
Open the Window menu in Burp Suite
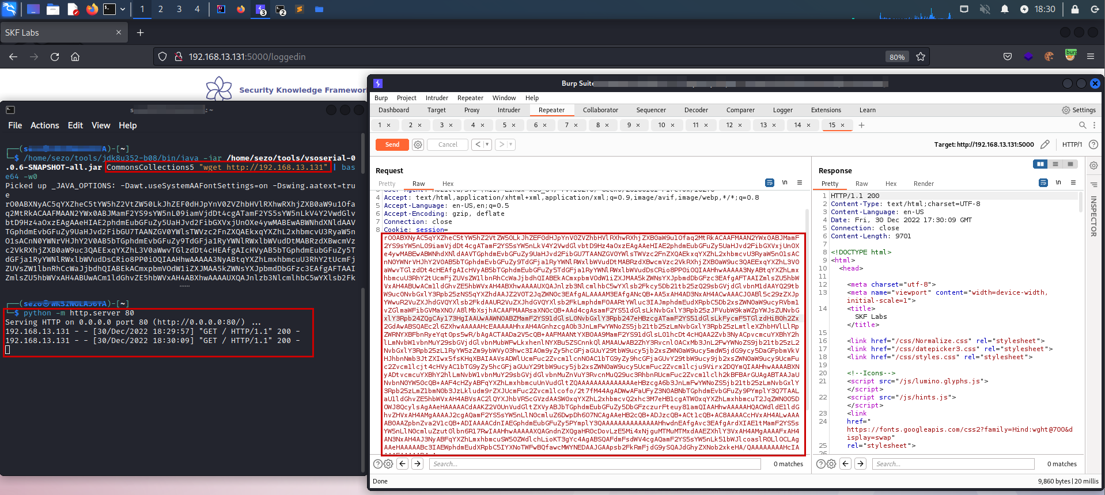tap(504, 98)
